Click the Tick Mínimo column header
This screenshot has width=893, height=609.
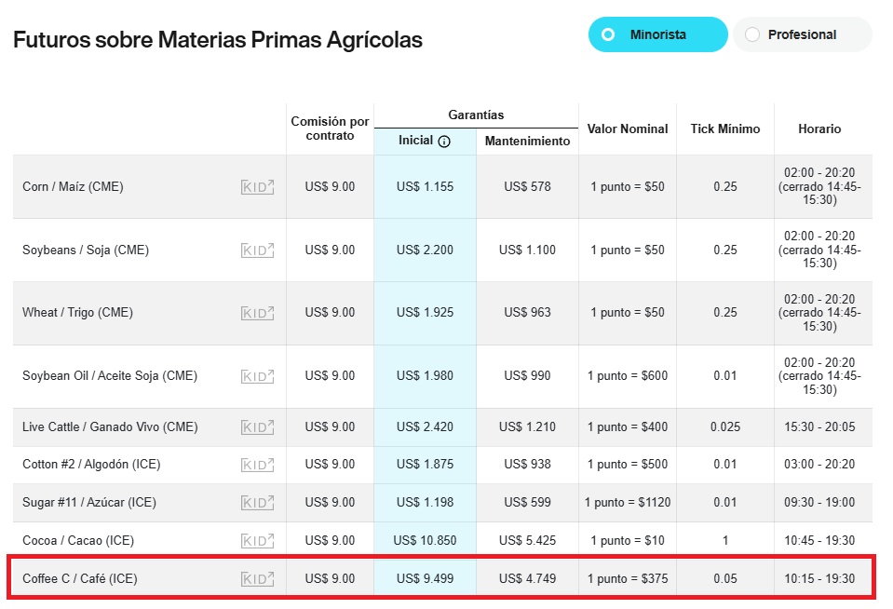(724, 129)
